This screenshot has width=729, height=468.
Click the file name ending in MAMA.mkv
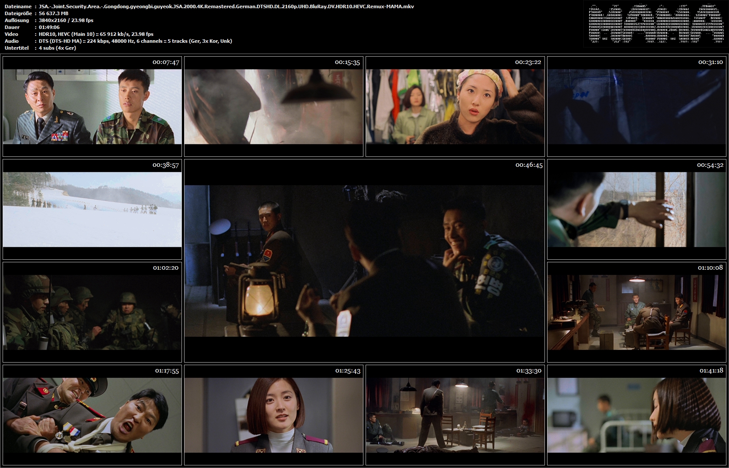(x=226, y=6)
